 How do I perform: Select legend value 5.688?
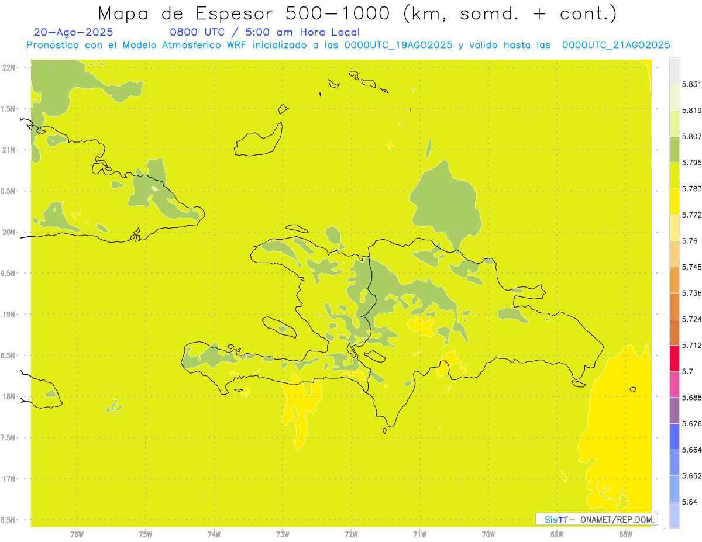click(691, 398)
